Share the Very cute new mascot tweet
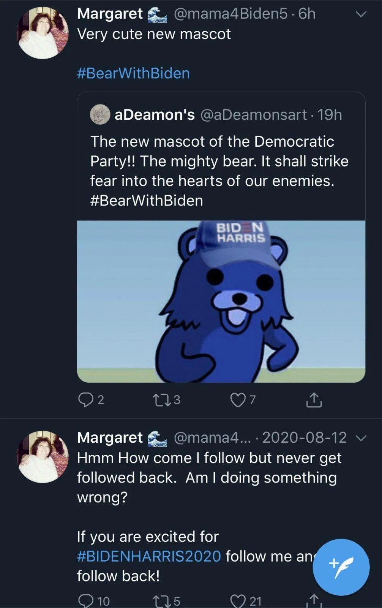 [314, 400]
